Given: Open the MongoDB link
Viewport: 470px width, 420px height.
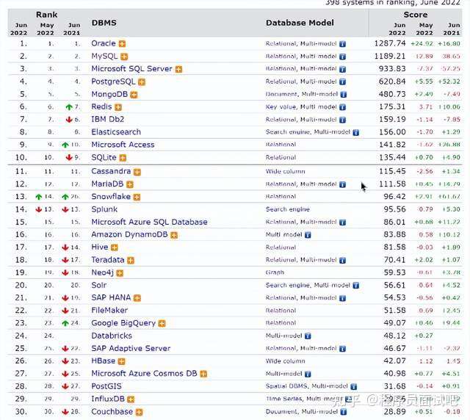Looking at the screenshot, I should (x=109, y=94).
